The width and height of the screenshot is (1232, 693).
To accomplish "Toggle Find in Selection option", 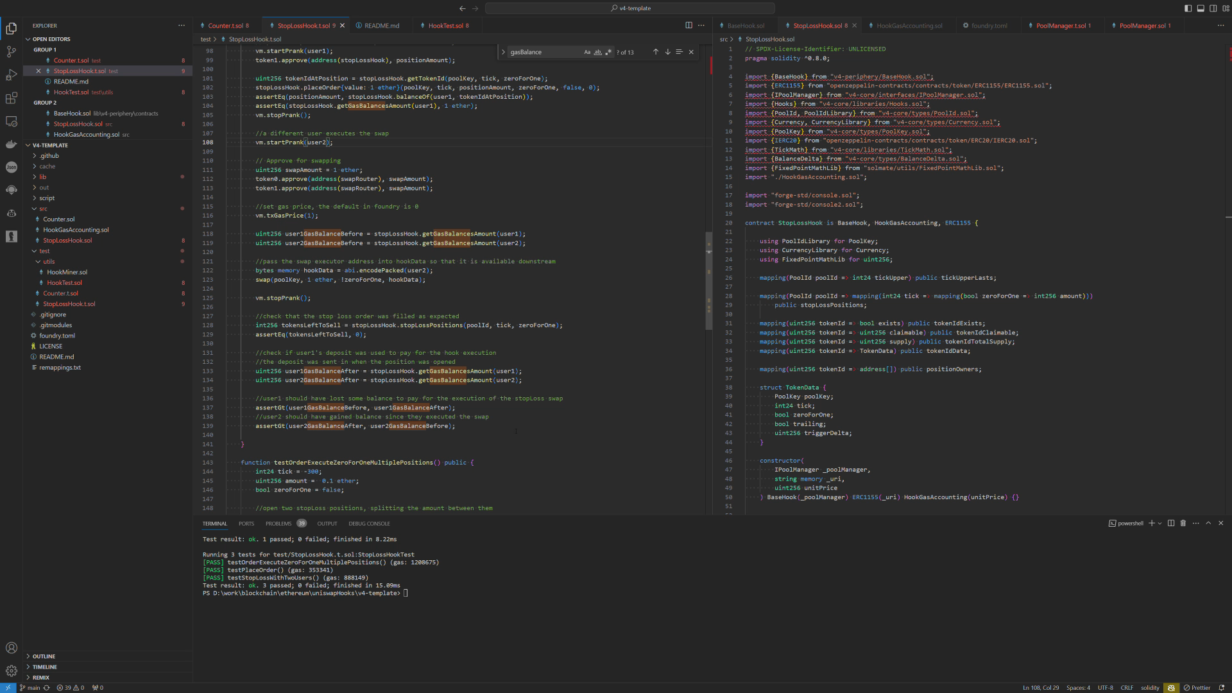I will point(679,52).
